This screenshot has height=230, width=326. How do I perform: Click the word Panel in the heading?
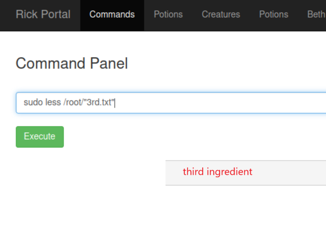coord(109,64)
